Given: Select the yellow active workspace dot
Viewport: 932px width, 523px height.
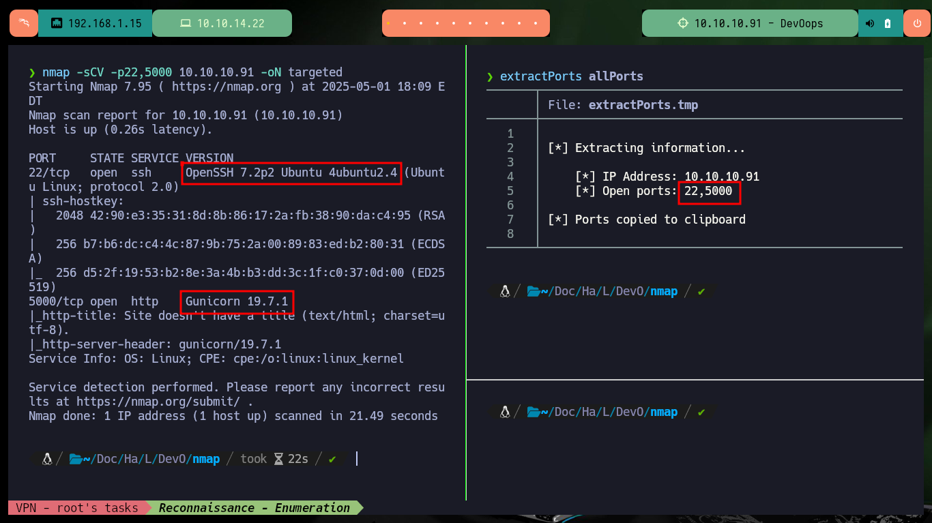Looking at the screenshot, I should pos(388,23).
